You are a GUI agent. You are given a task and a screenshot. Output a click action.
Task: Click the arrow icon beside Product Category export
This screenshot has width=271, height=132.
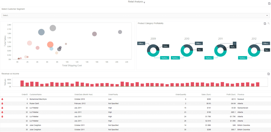[x=268, y=23]
